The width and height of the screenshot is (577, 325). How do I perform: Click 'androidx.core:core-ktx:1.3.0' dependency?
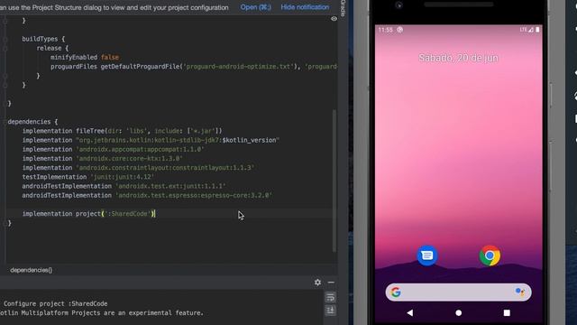pos(129,159)
